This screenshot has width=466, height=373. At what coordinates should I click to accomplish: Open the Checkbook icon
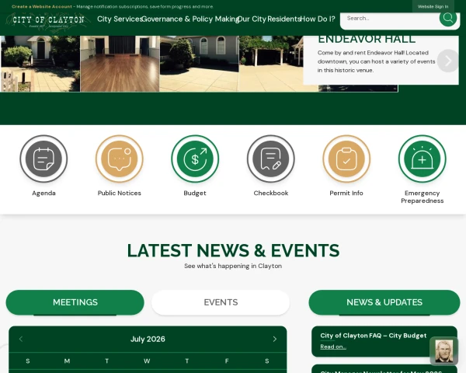coord(271,159)
